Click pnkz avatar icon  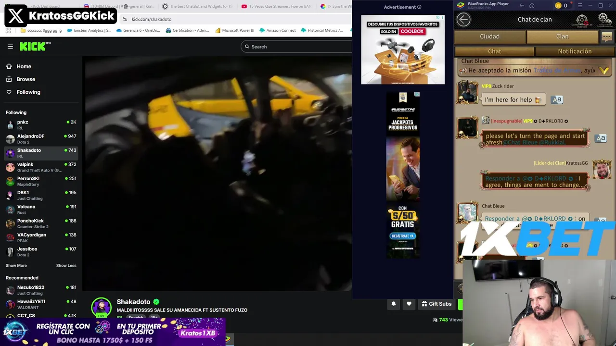(x=10, y=125)
